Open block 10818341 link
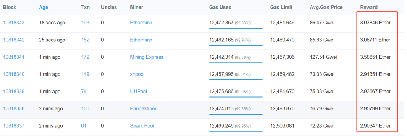407x136 pixels. point(14,57)
